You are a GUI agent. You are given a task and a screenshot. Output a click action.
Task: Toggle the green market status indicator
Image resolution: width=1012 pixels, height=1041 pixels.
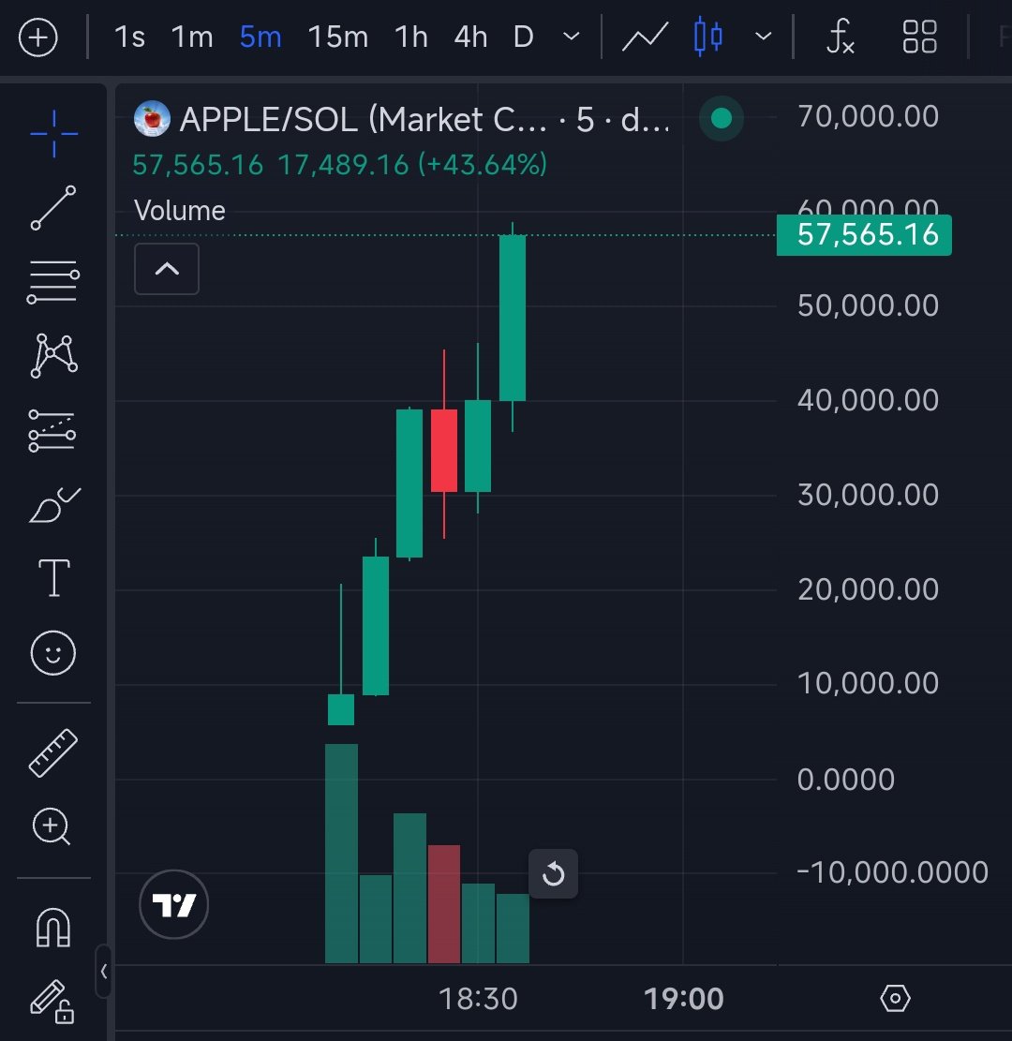coord(721,119)
